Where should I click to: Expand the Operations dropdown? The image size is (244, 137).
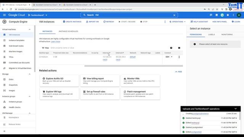point(177,22)
